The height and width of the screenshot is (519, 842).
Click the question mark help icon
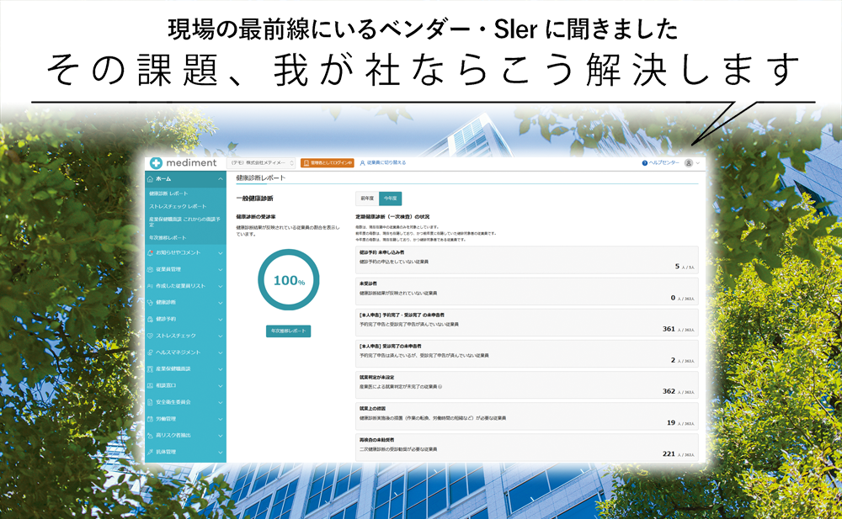(645, 162)
